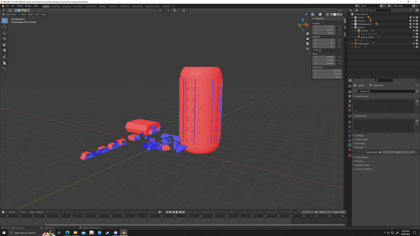Jump to the timeline end frame

pos(183,212)
